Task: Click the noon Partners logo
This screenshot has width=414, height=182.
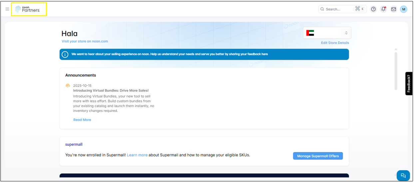Action: pos(28,9)
